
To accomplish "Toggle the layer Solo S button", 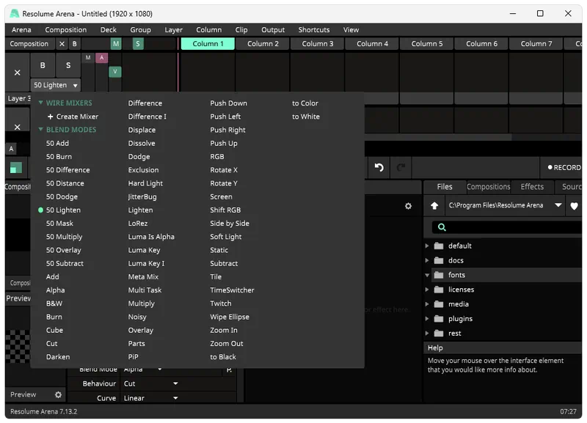I will tap(68, 65).
